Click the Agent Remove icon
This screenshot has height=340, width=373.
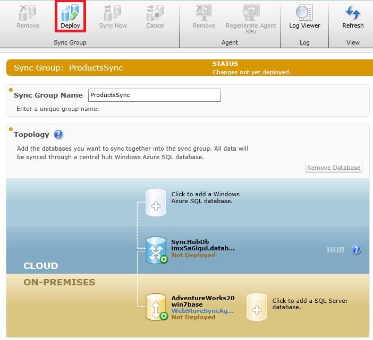click(x=204, y=13)
